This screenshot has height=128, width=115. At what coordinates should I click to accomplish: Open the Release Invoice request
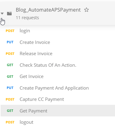(x=58, y=54)
